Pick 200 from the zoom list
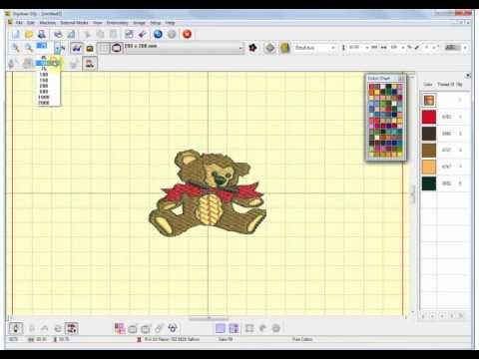The height and width of the screenshot is (359, 479). coord(44,86)
